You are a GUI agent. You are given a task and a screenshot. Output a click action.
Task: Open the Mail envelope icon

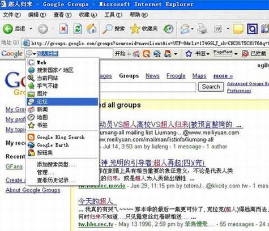185,29
